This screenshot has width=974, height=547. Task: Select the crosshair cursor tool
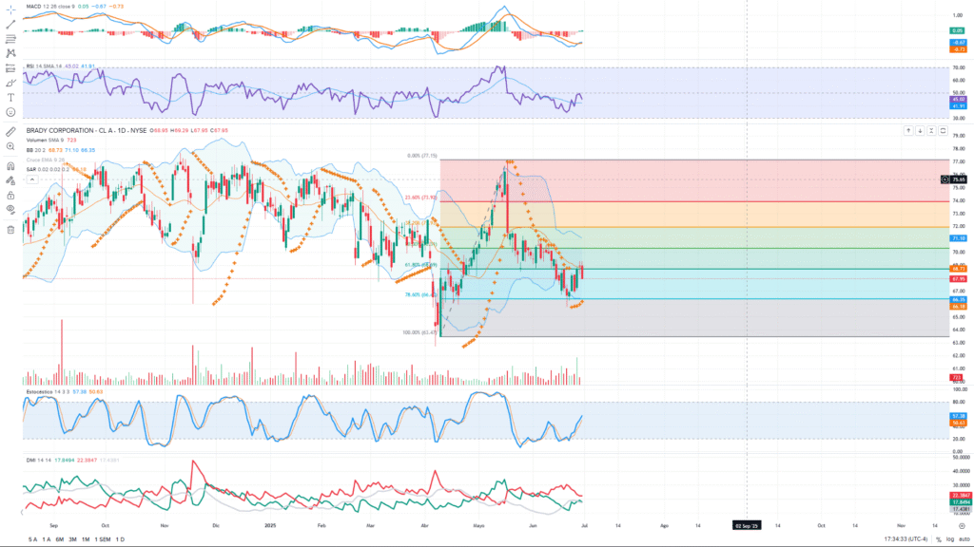(x=10, y=8)
